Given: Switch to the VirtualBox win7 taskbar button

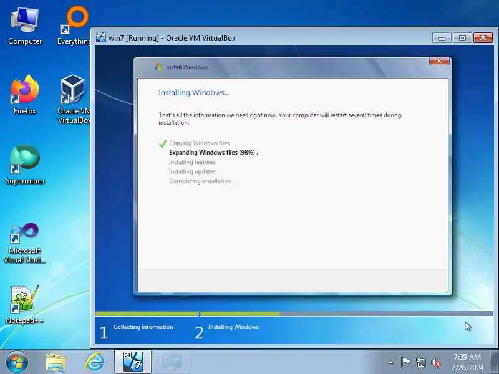Looking at the screenshot, I should [133, 362].
